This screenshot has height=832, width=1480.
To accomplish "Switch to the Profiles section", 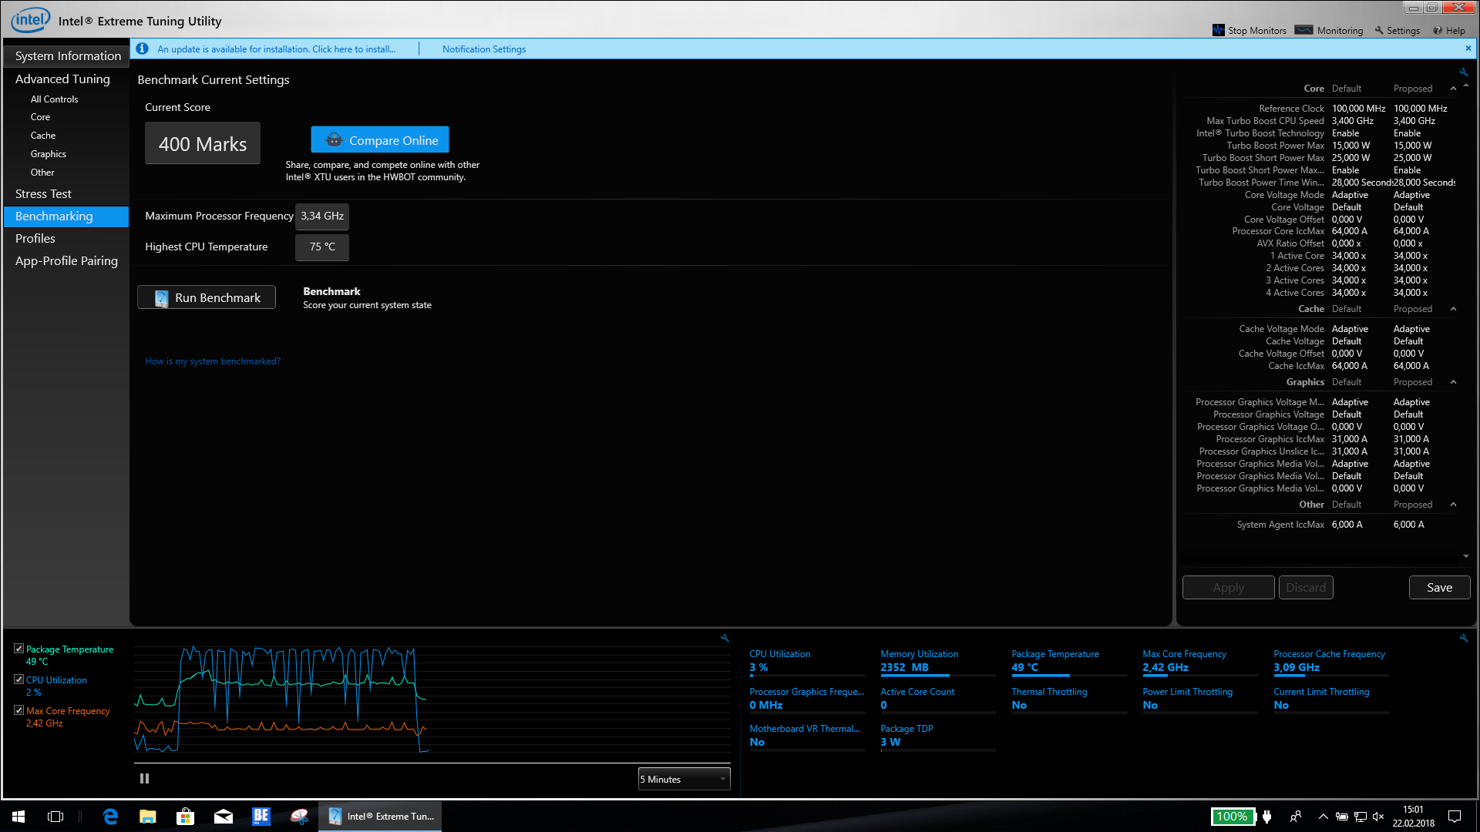I will coord(35,239).
